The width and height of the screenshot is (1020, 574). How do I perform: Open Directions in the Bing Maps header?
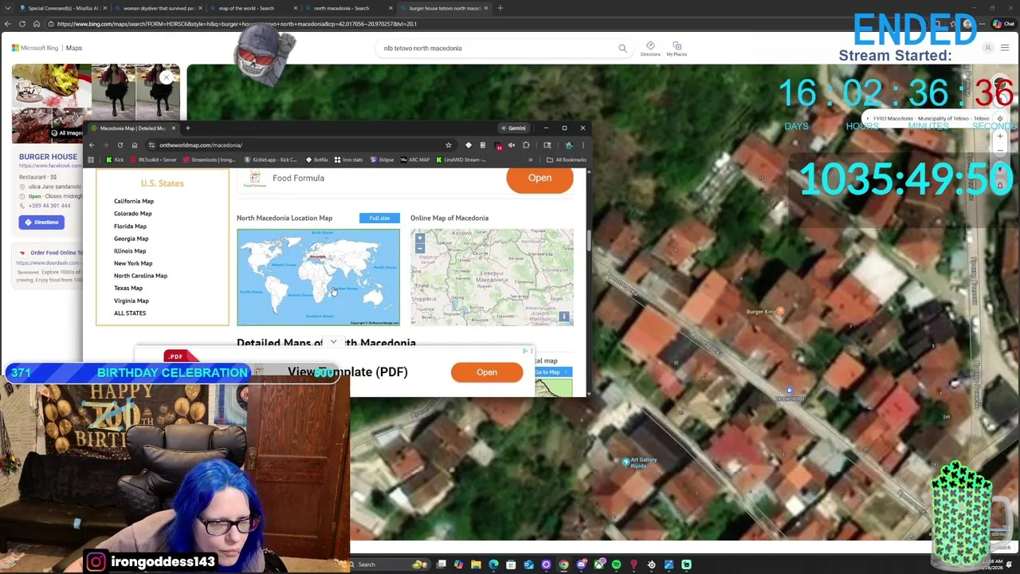[x=650, y=49]
